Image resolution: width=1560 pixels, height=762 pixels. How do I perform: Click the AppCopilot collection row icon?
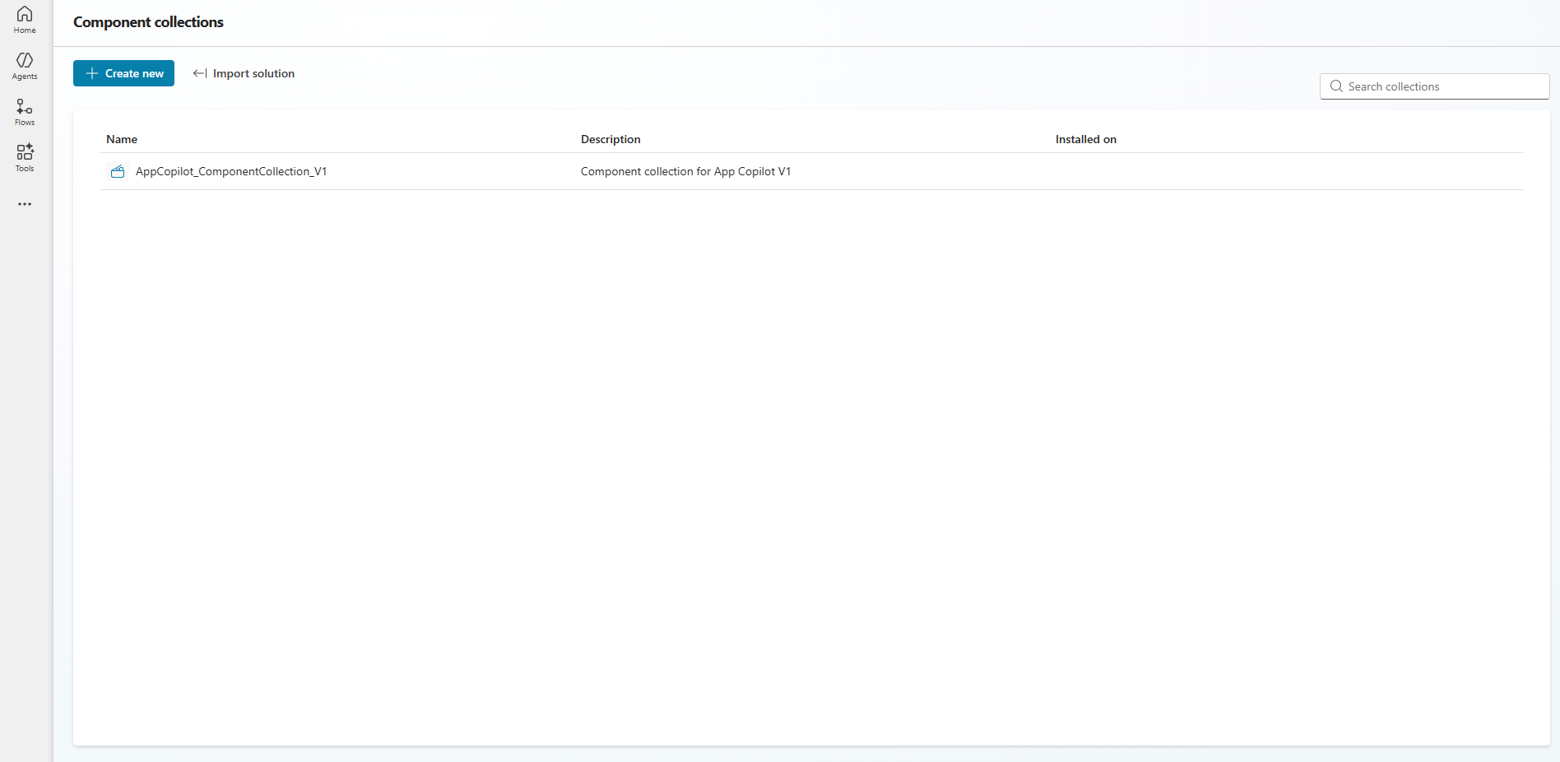(118, 171)
